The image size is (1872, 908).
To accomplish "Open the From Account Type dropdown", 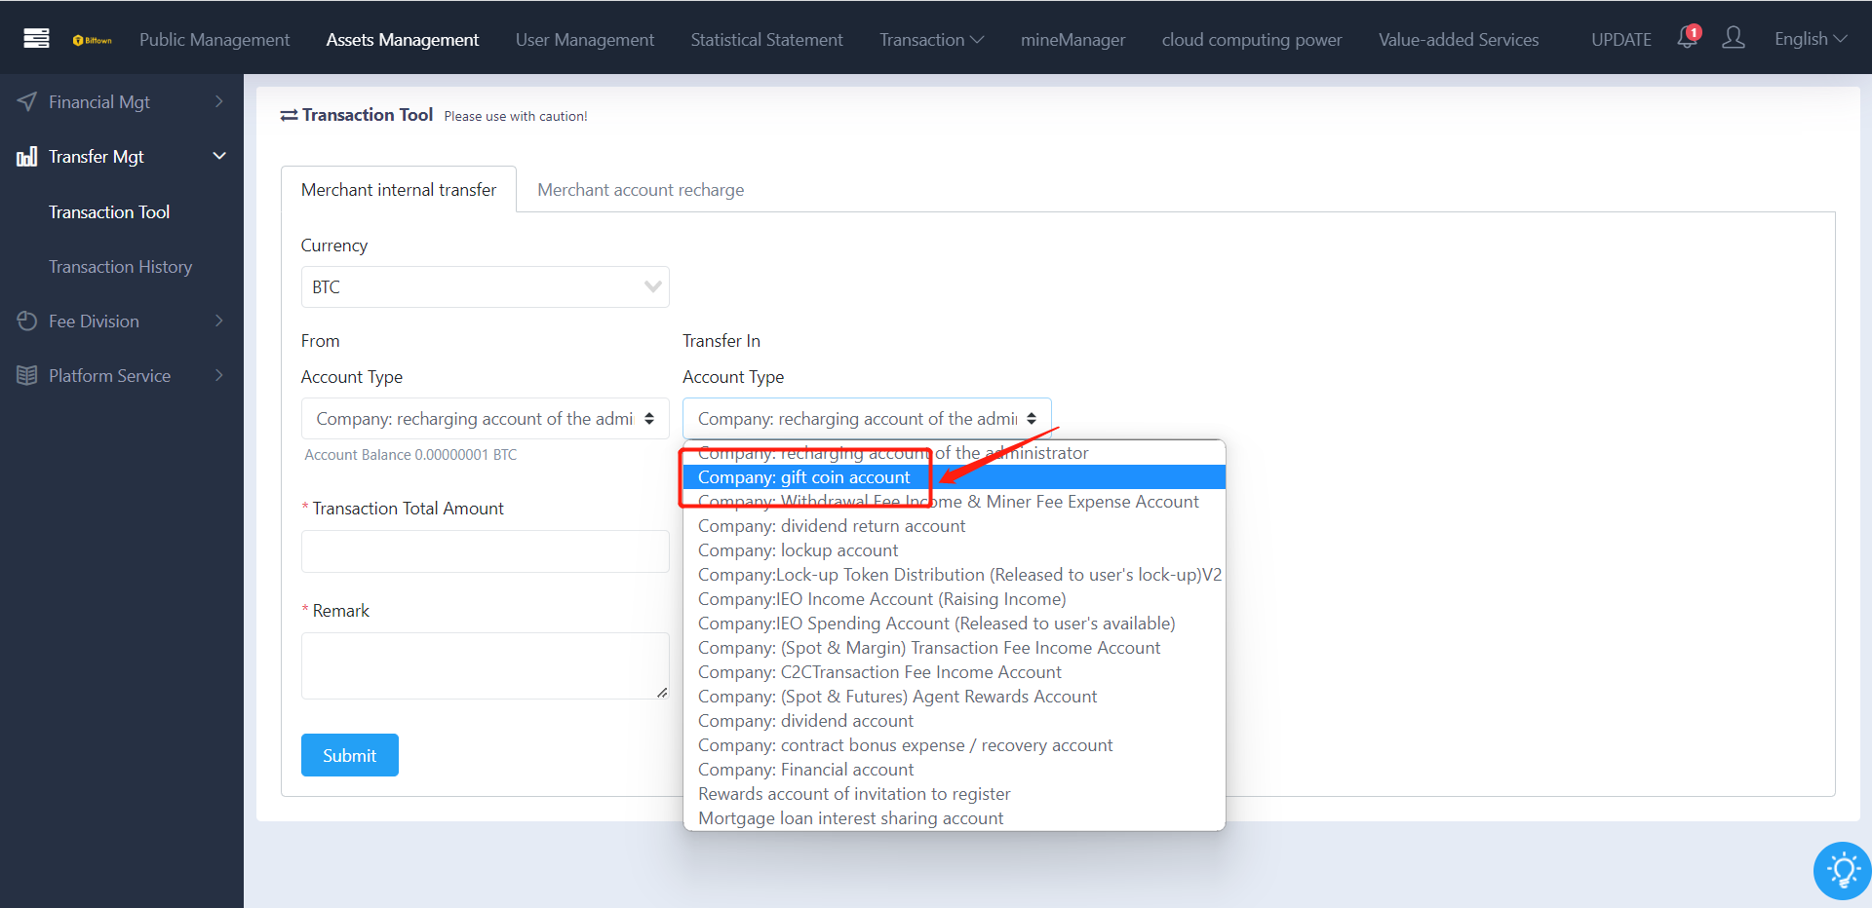I will [x=486, y=418].
